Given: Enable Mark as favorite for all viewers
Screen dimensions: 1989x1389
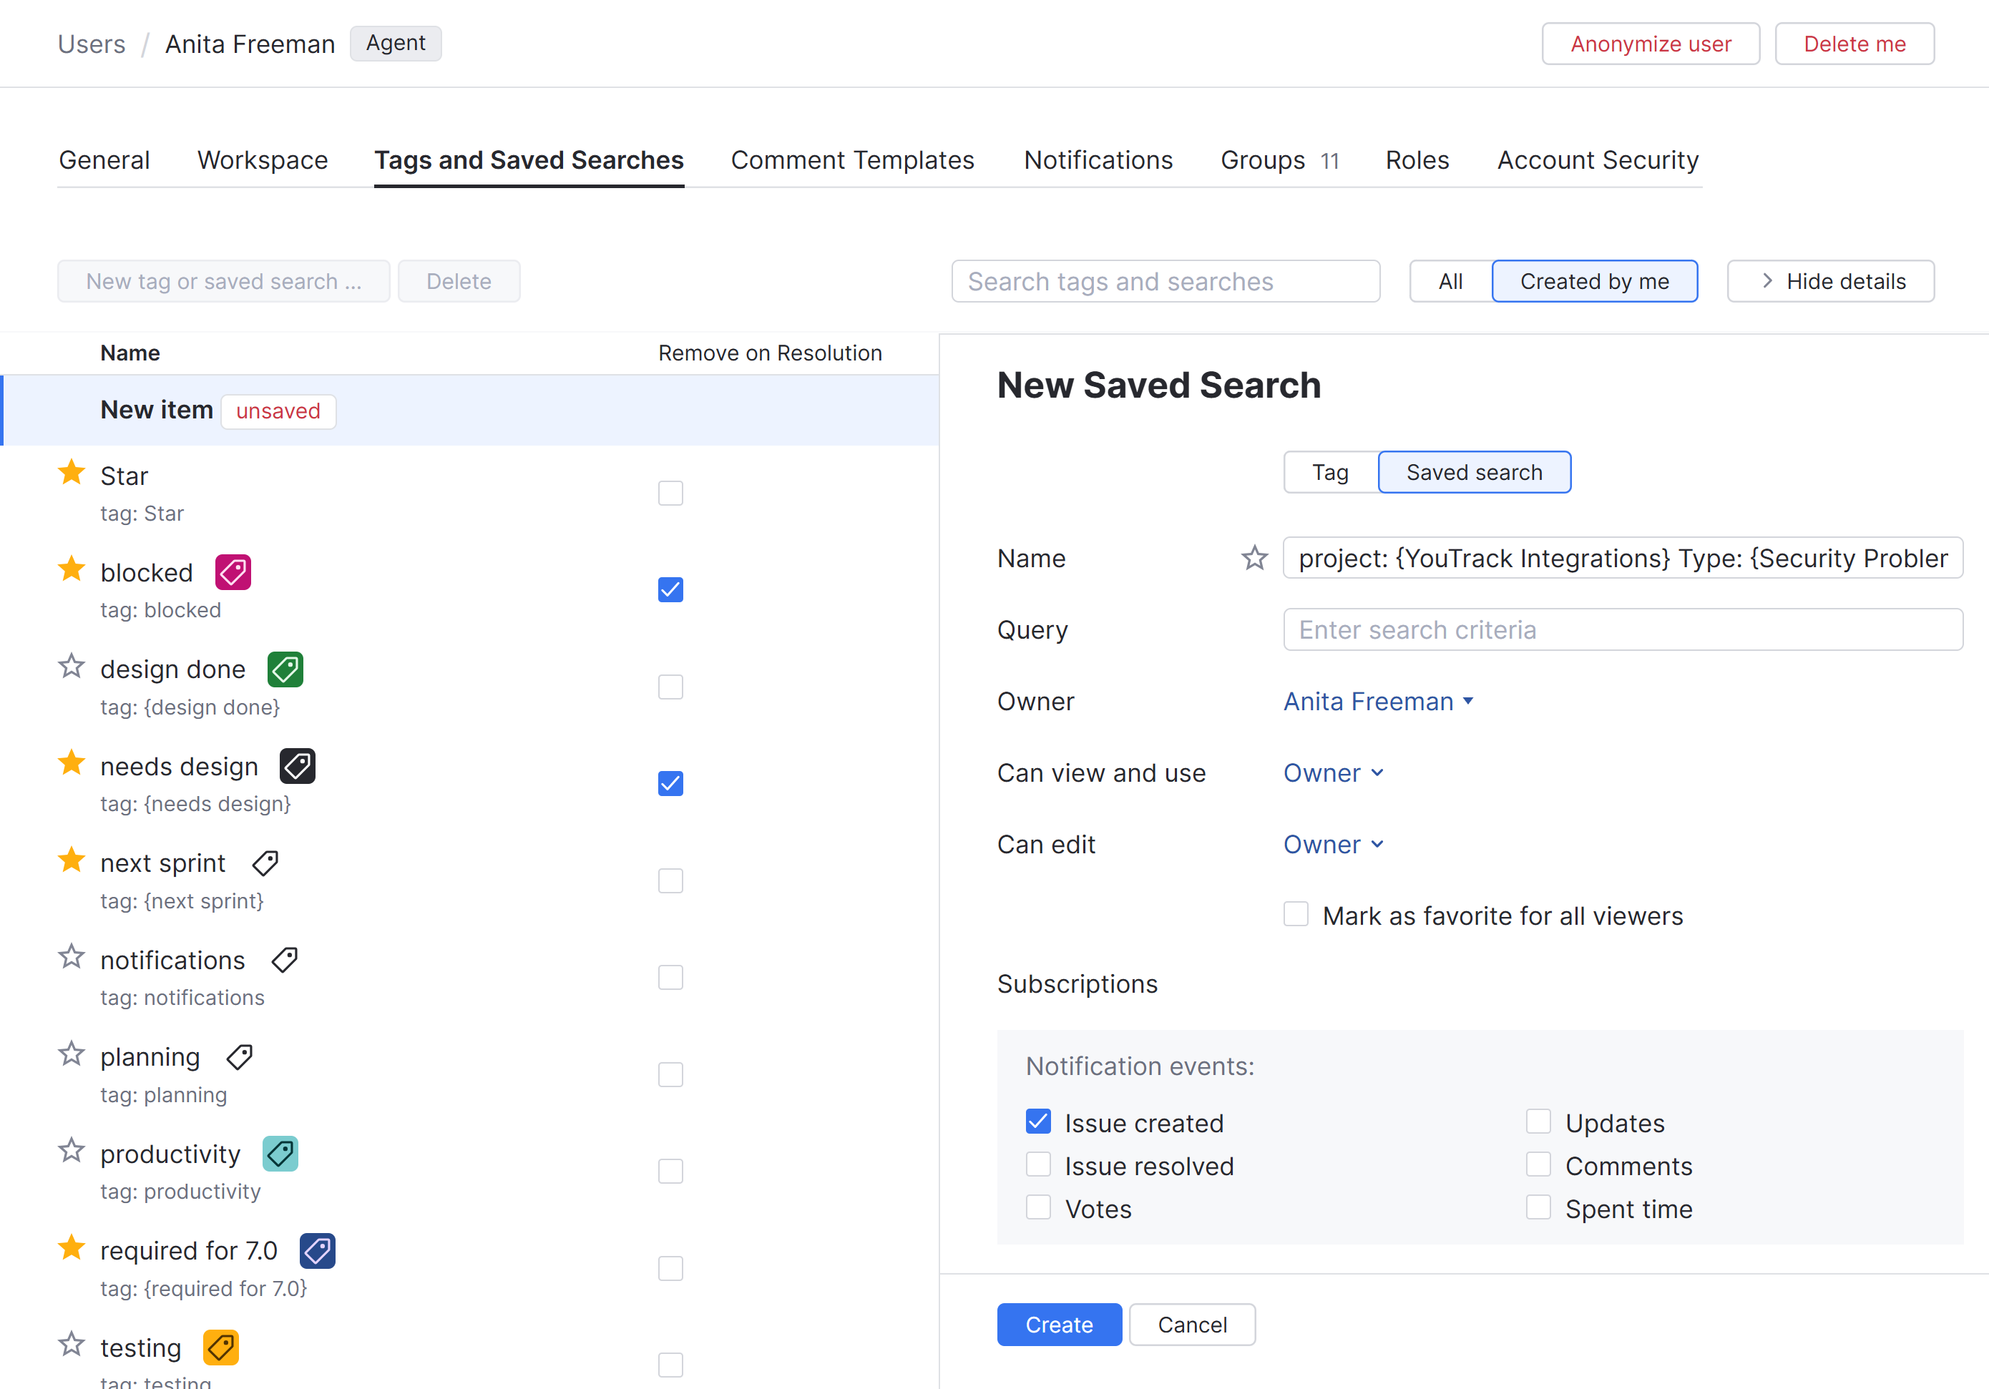Looking at the screenshot, I should [1296, 915].
